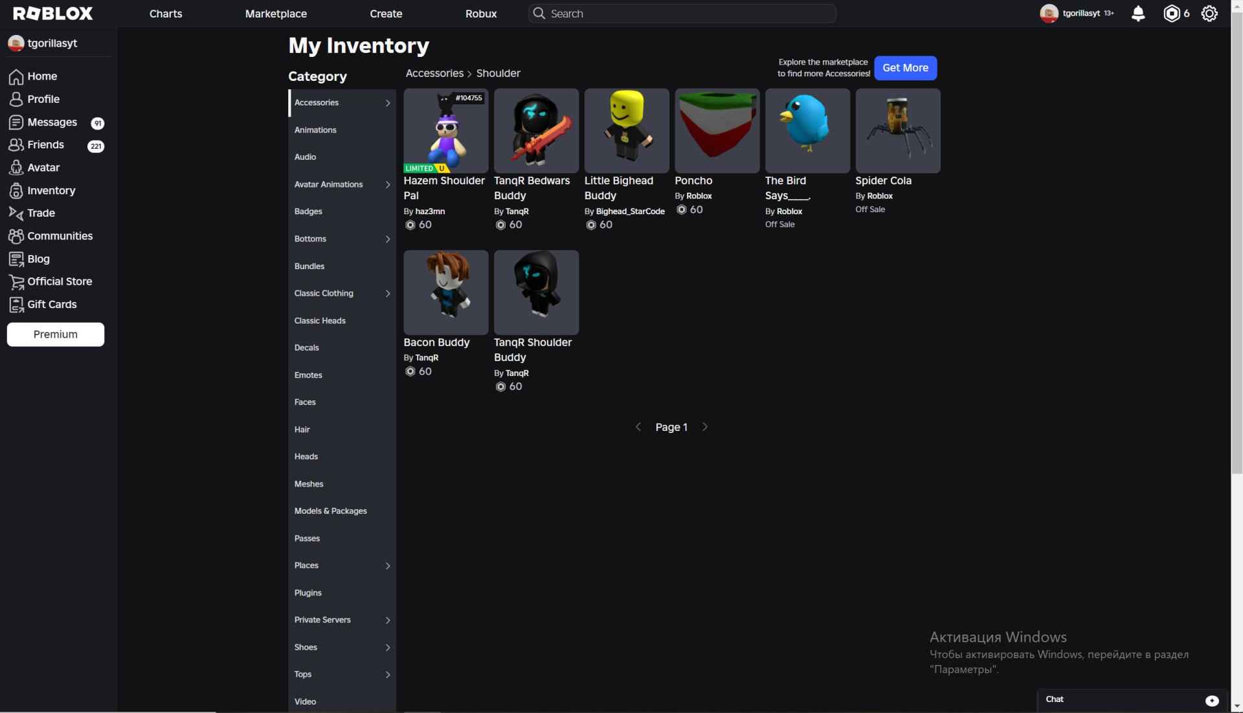Screen dimensions: 1243x713
Task: Click the Robux balance icon
Action: pyautogui.click(x=1171, y=14)
